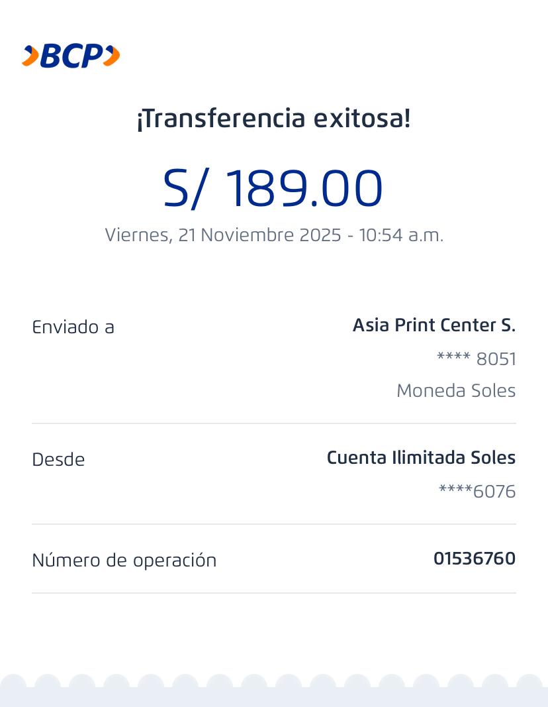Click the right orange chevron of the logo
The height and width of the screenshot is (707, 548).
pos(112,56)
